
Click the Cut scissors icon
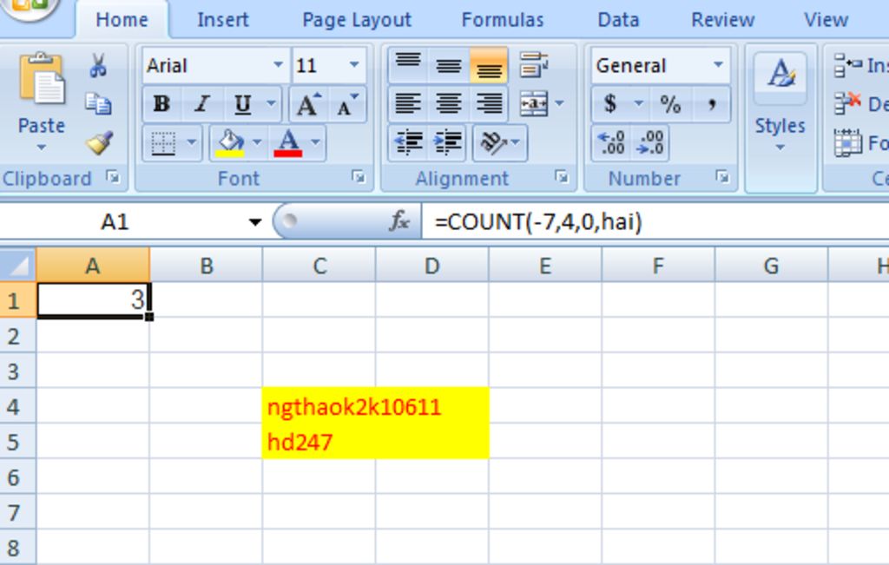pos(98,66)
